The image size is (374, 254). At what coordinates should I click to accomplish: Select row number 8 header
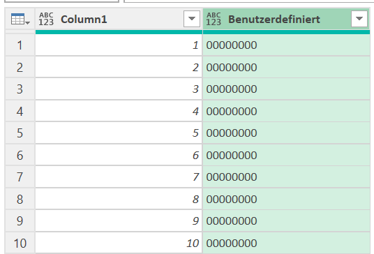pos(20,199)
